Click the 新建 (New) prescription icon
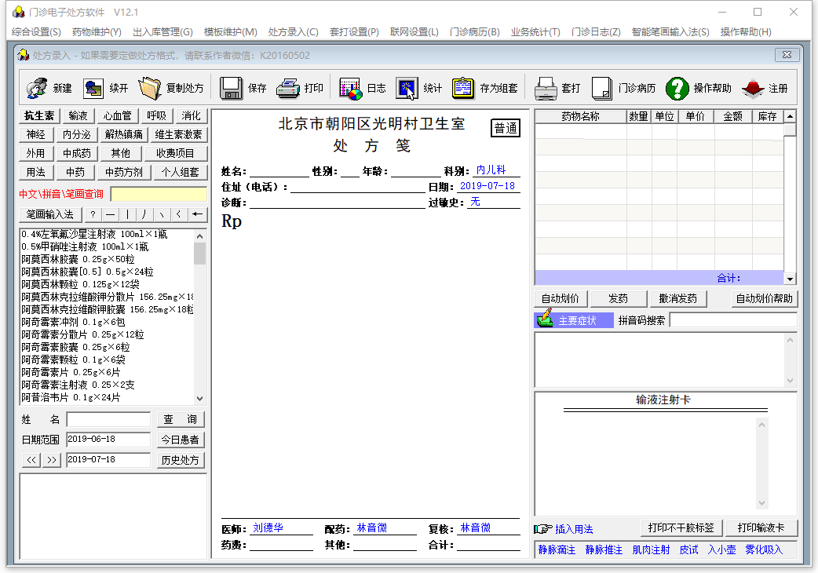The image size is (818, 573). 36,88
